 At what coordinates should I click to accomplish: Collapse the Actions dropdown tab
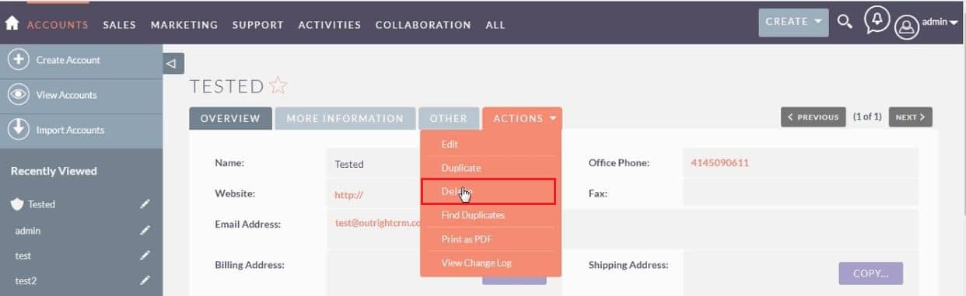(x=522, y=118)
